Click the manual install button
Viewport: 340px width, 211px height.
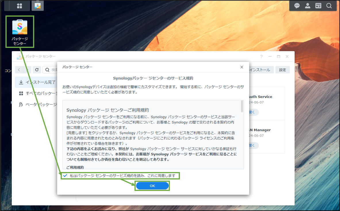(x=261, y=70)
